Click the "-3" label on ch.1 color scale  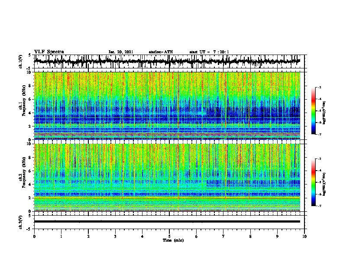(x=319, y=87)
